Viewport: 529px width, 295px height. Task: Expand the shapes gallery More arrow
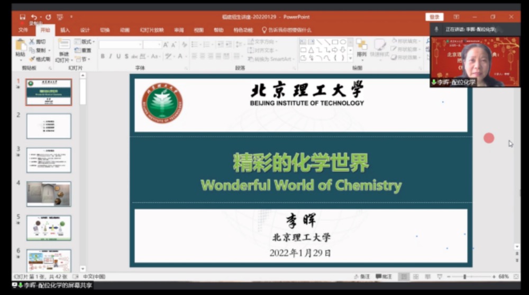point(351,58)
